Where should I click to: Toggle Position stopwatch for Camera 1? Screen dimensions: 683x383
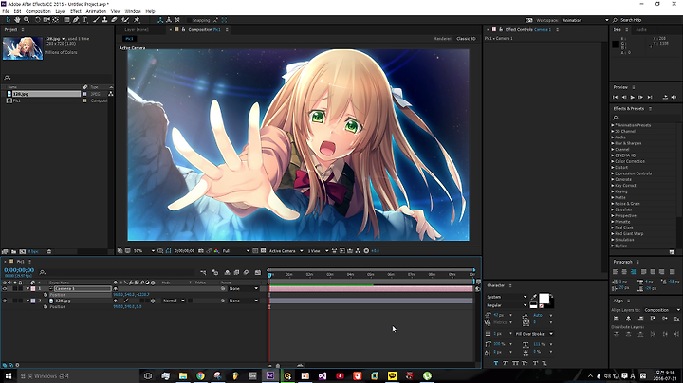[46, 295]
